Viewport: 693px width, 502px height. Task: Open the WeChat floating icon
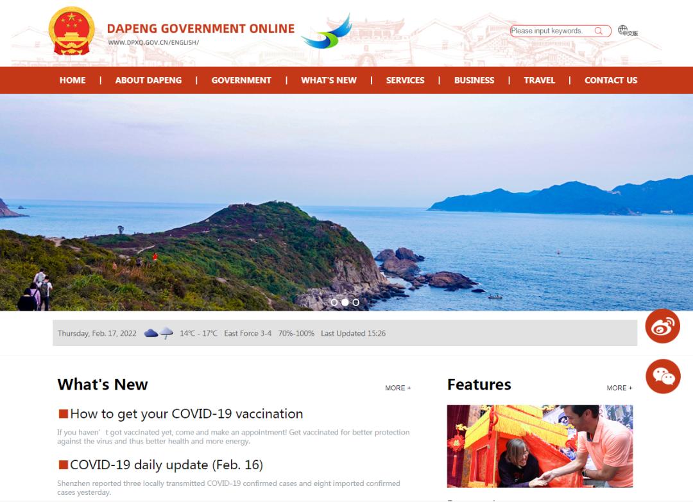tap(662, 376)
